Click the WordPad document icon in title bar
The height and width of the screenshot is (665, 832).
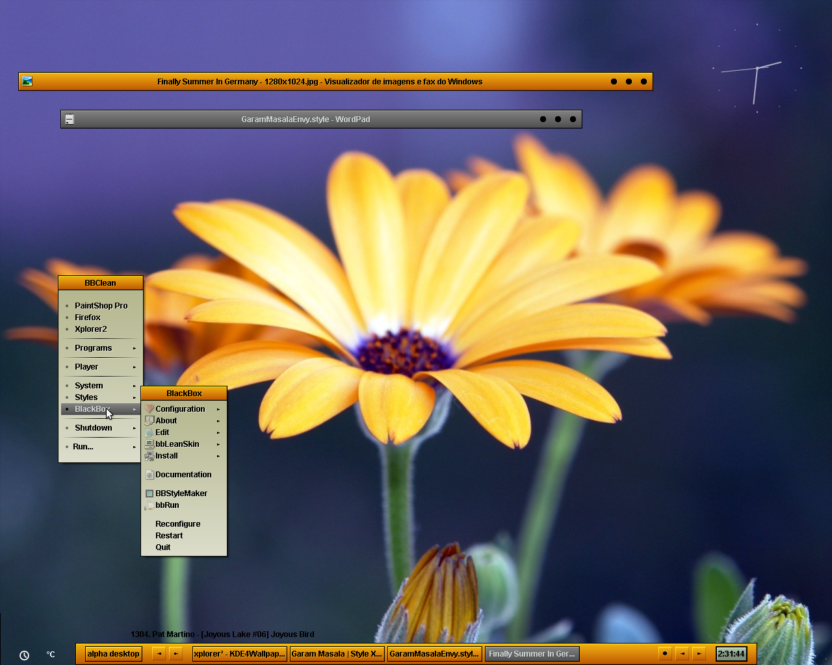[70, 119]
